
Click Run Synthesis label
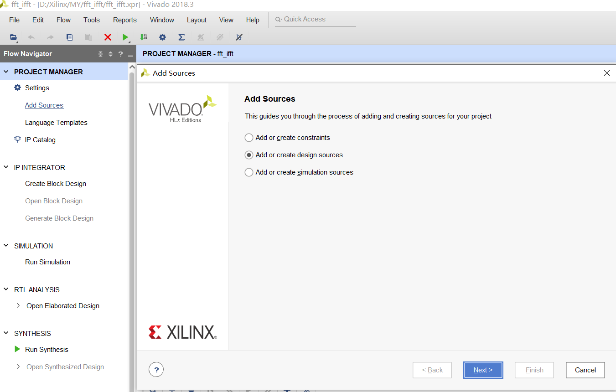click(47, 349)
